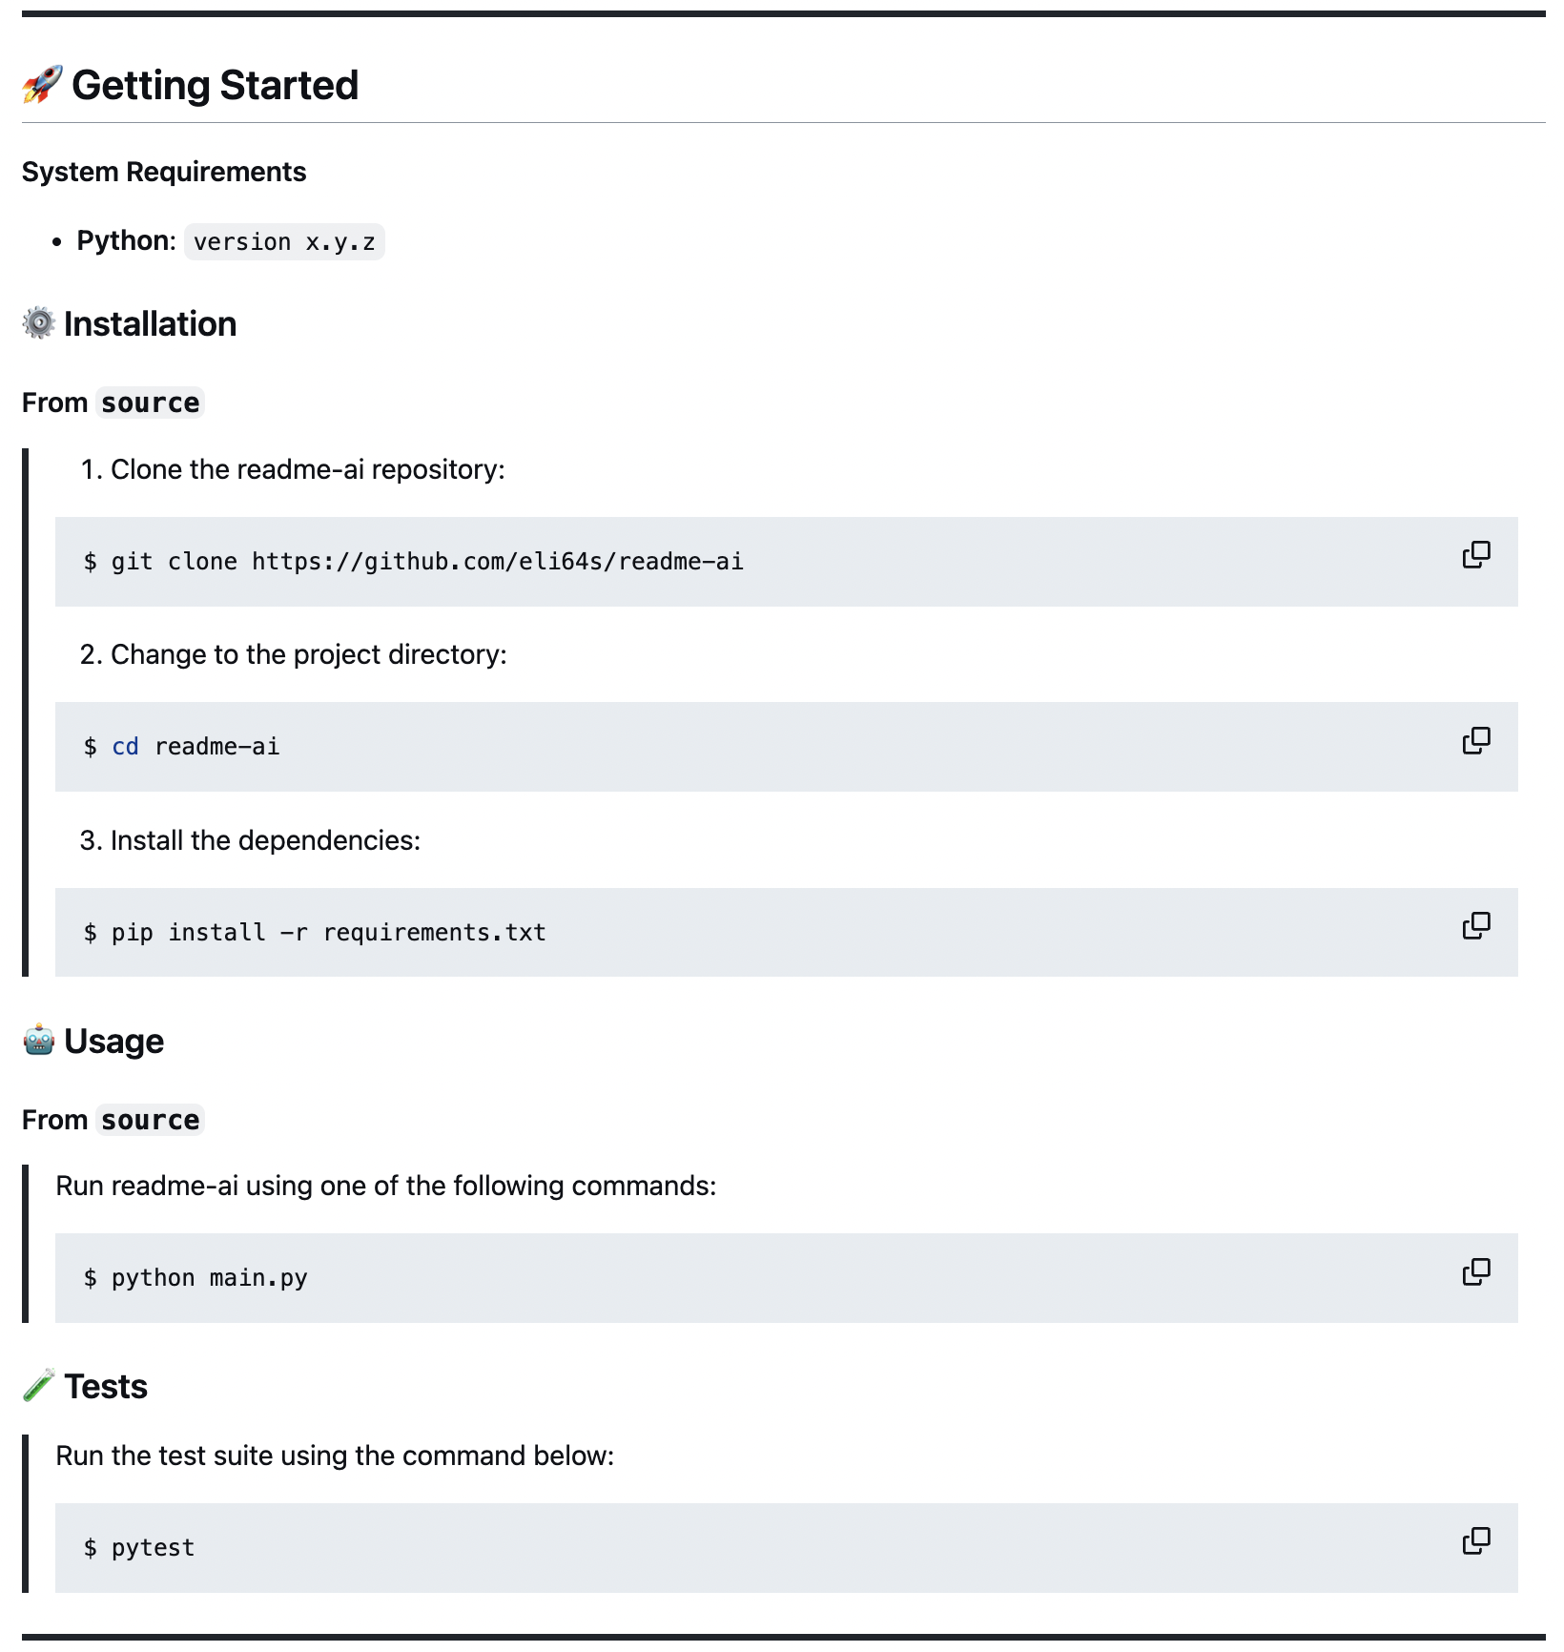The image size is (1564, 1652).
Task: Copy the pip install requirements command
Action: 1476,925
